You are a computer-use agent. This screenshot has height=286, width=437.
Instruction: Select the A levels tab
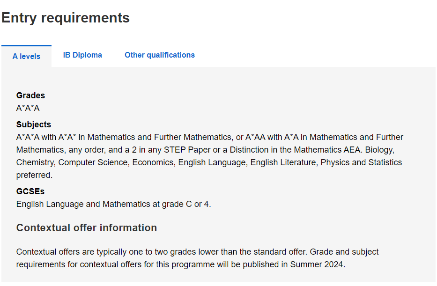click(x=27, y=56)
